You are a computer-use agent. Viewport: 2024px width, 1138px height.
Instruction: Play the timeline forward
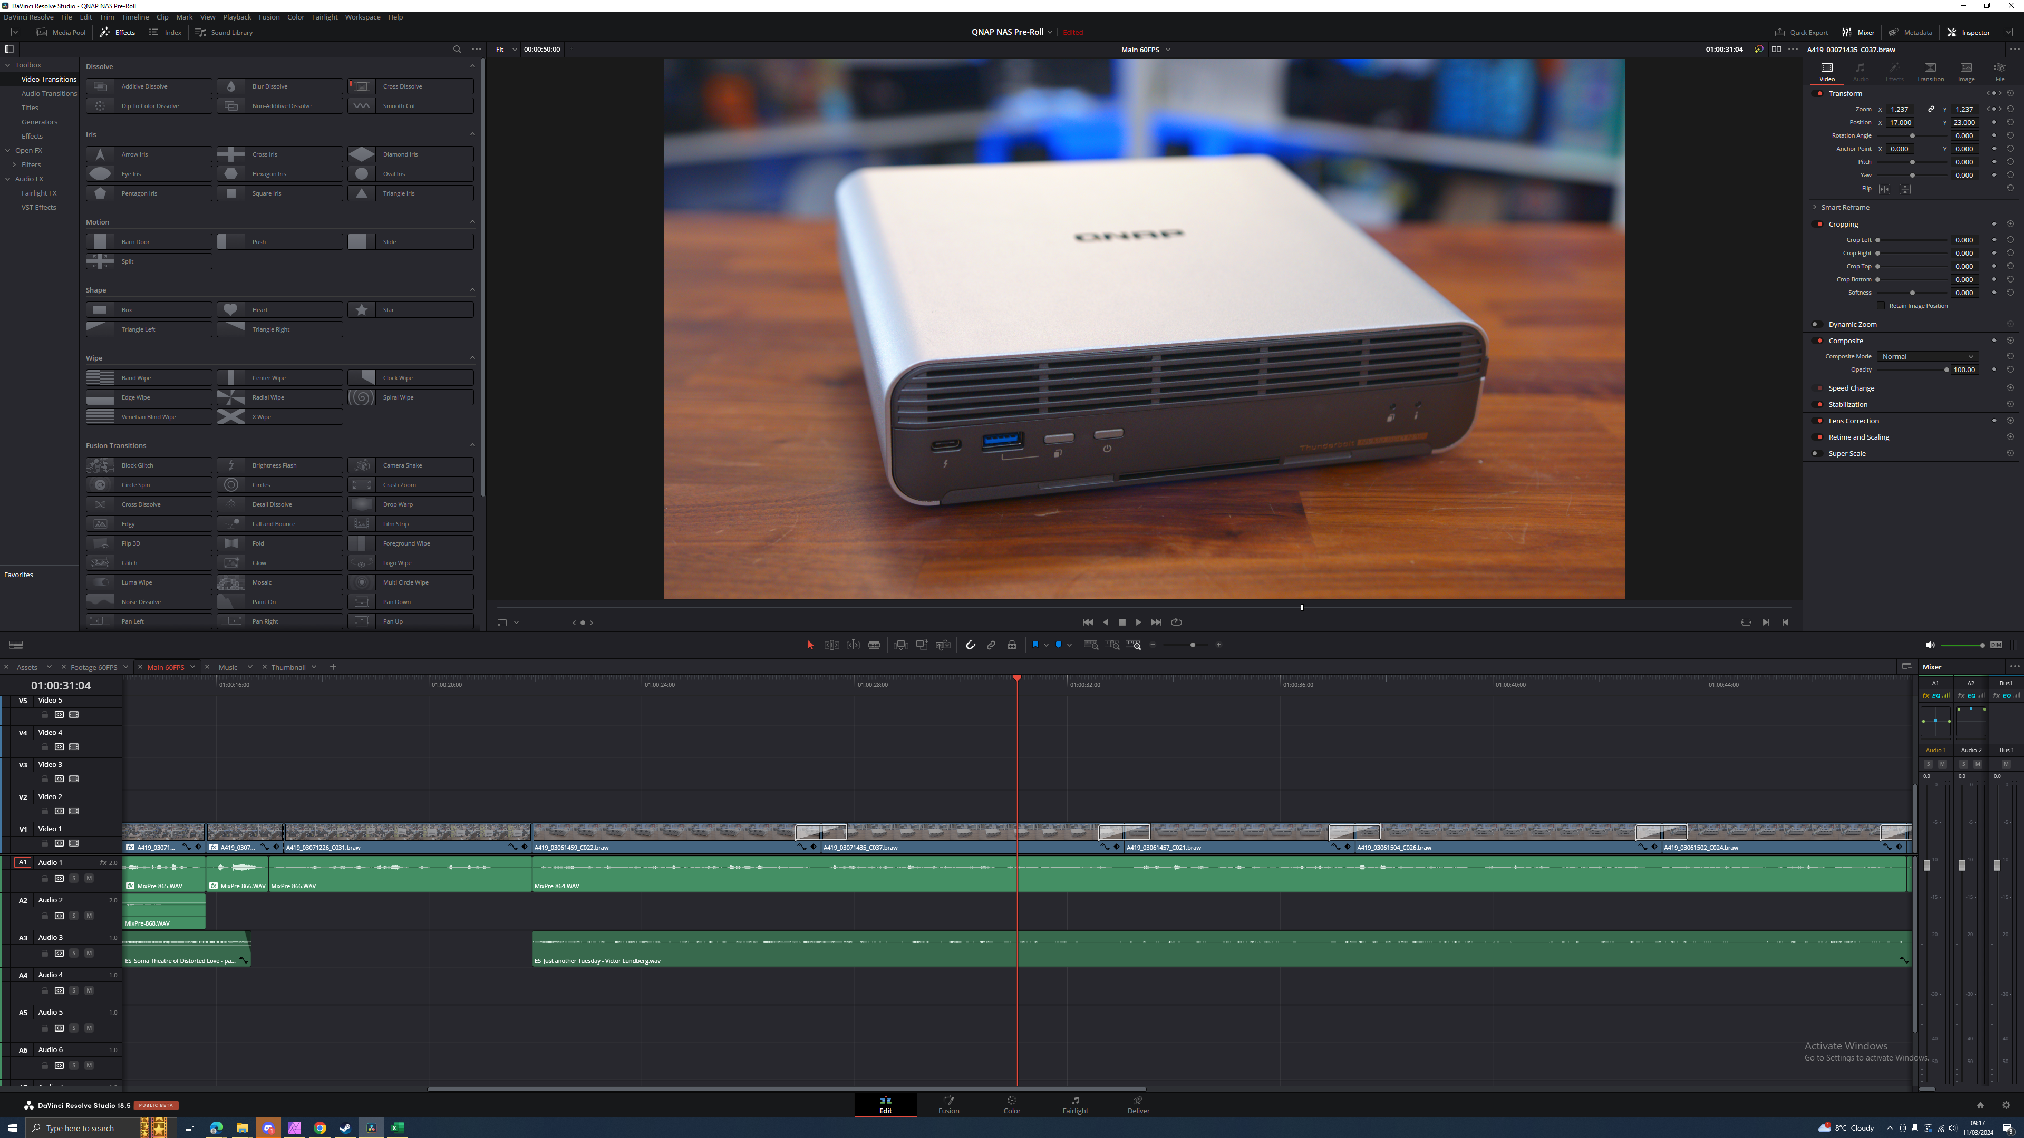click(x=1138, y=622)
